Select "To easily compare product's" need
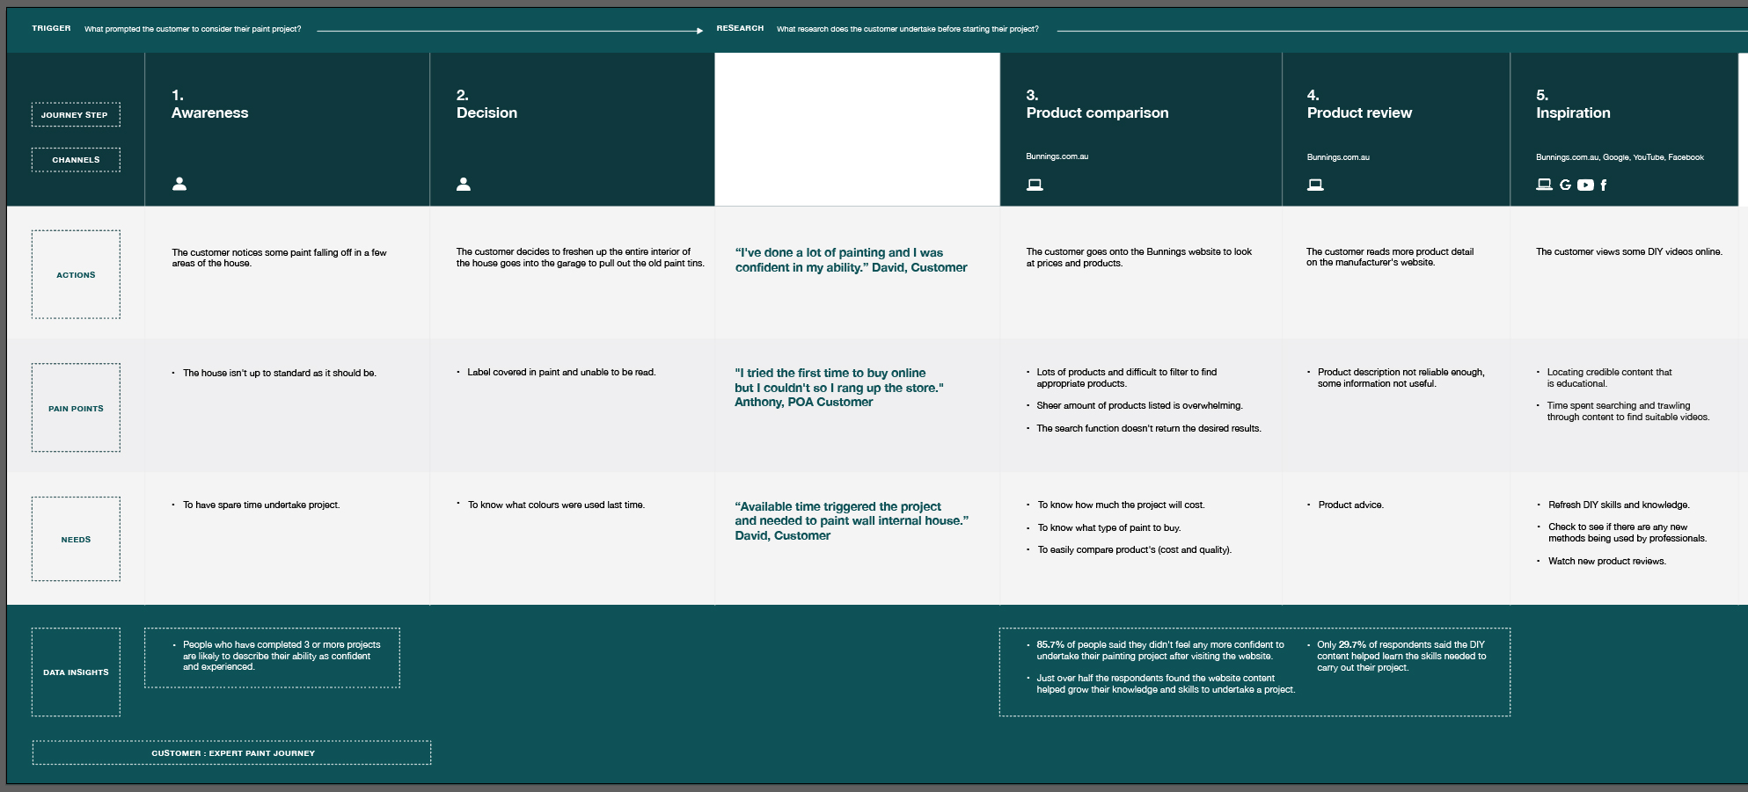Screen dimensions: 1748x792 1134,549
